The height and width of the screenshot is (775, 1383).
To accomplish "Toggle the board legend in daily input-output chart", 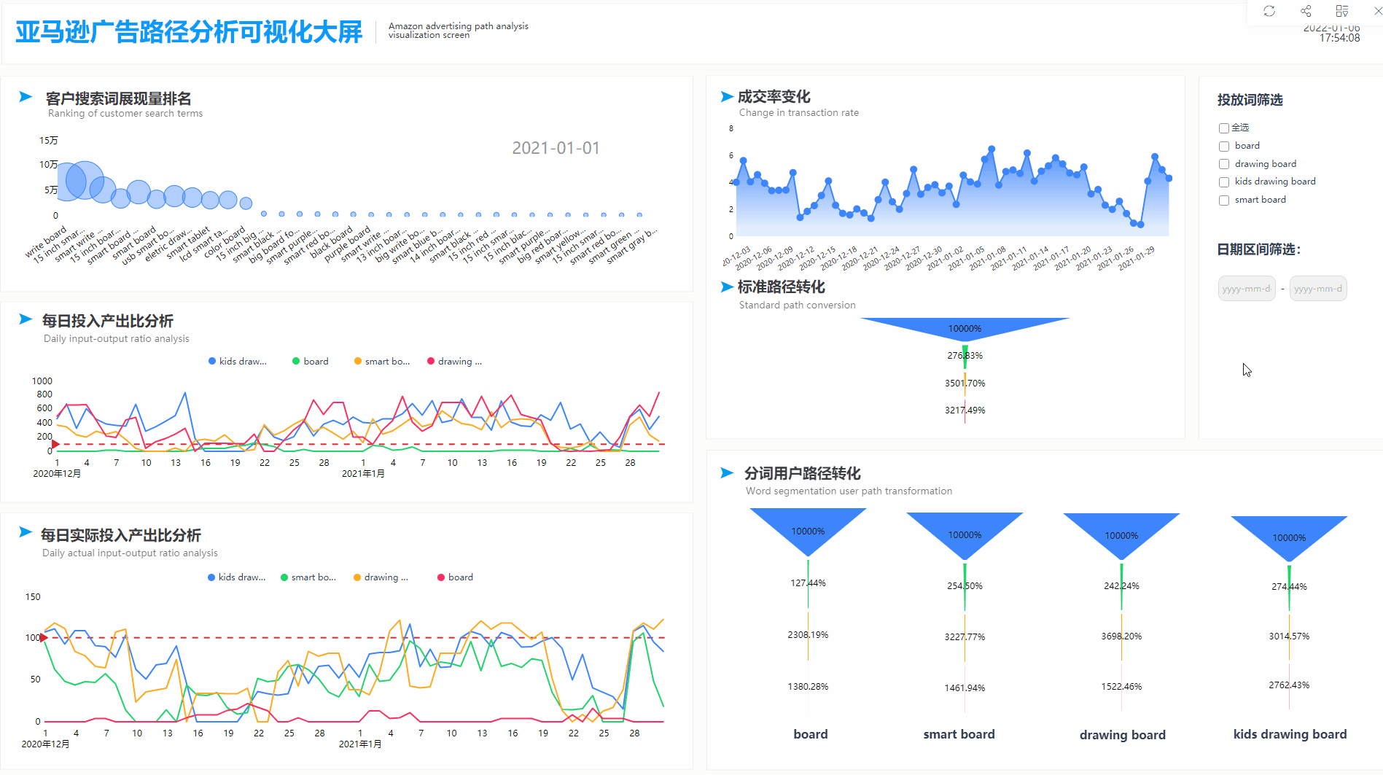I will coord(310,361).
